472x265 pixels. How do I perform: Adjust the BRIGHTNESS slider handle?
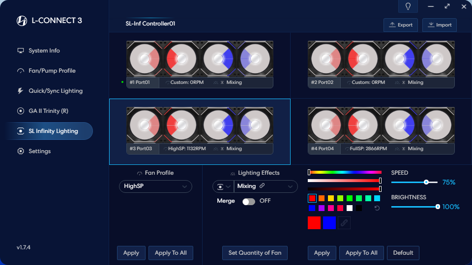(438, 207)
